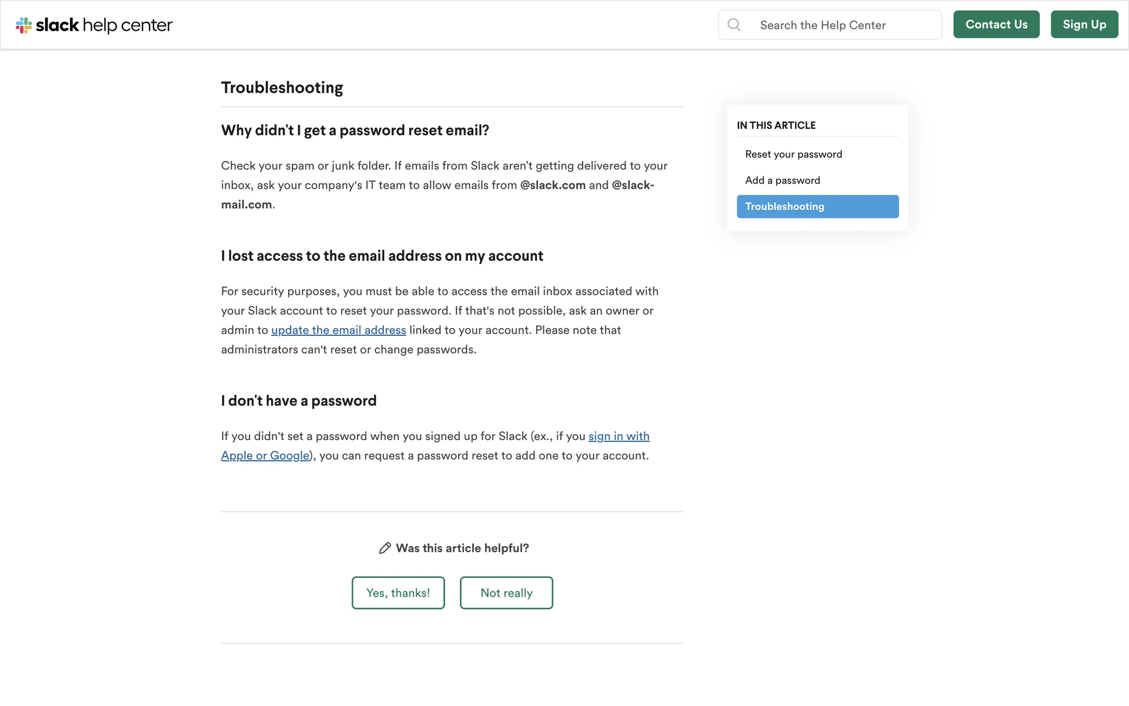Viewport: 1129px width, 706px height.
Task: Click the "slack help center" wordmark
Action: [x=104, y=25]
